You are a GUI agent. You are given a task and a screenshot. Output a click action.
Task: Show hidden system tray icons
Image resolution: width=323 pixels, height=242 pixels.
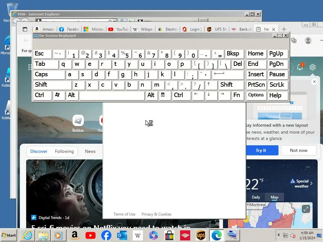pos(279,235)
